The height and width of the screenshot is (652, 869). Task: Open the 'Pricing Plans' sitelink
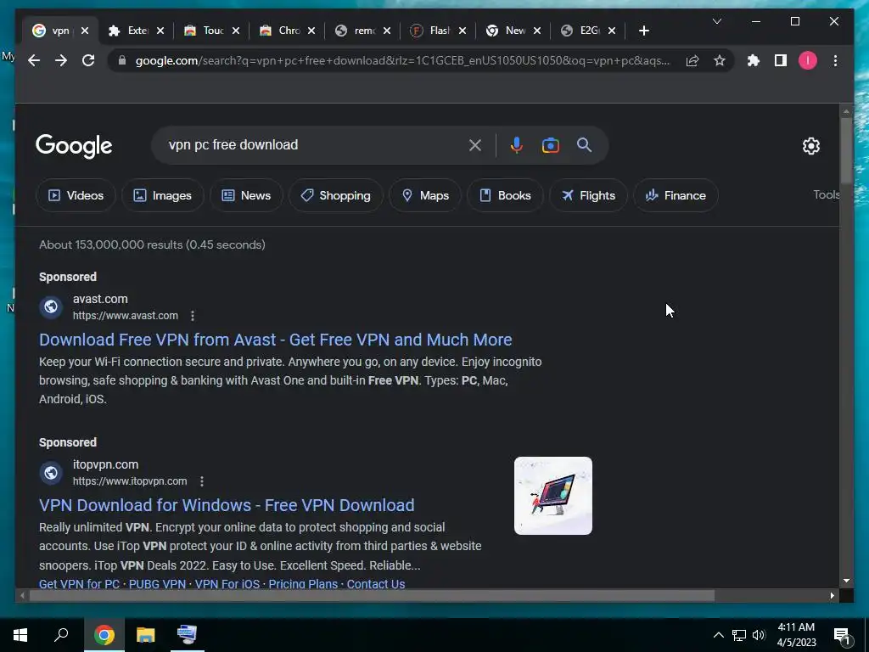(x=303, y=584)
